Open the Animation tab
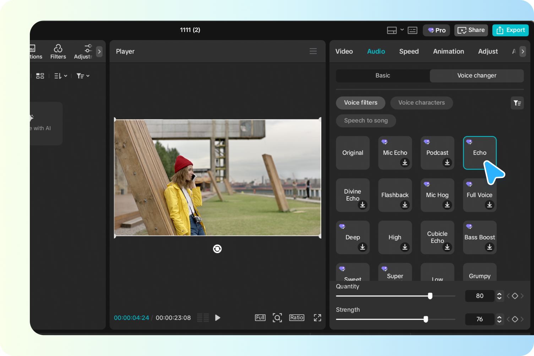The width and height of the screenshot is (534, 356). (x=448, y=51)
